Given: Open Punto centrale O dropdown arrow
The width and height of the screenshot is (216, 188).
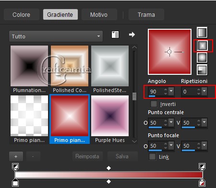Looking at the screenshot, I should 171,122.
